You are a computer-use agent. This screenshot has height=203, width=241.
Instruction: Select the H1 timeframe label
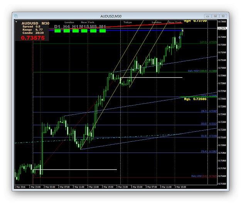coord(75,27)
